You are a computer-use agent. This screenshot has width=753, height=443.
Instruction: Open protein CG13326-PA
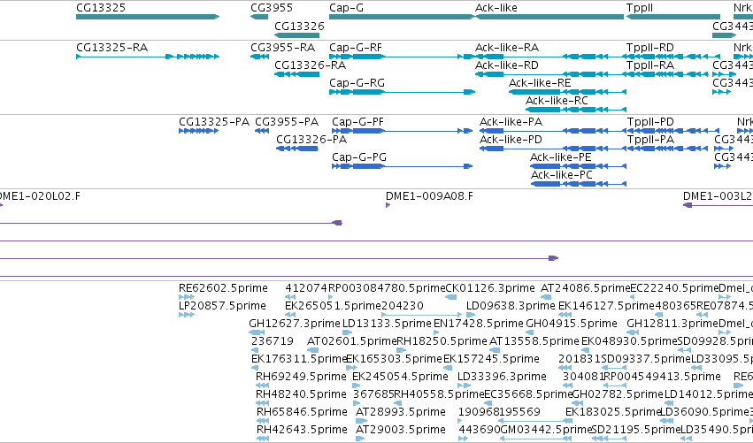tap(311, 139)
